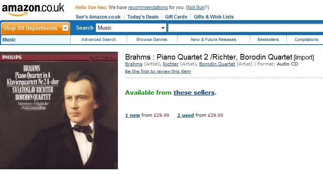Open the New & Future Releases tab
The image size is (323, 174).
pyautogui.click(x=213, y=39)
